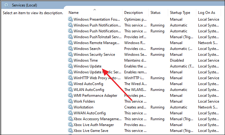Select the Work Folders service name
Screen dimensions: 225x135
click(x=84, y=101)
